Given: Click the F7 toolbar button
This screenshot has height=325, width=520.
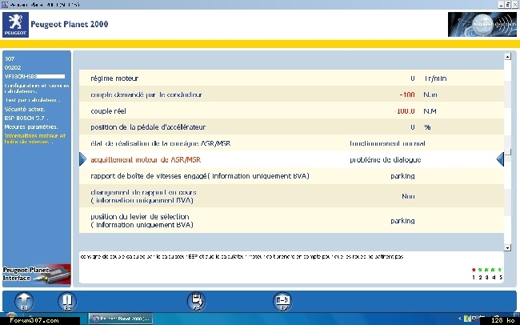Looking at the screenshot, I should [282, 302].
